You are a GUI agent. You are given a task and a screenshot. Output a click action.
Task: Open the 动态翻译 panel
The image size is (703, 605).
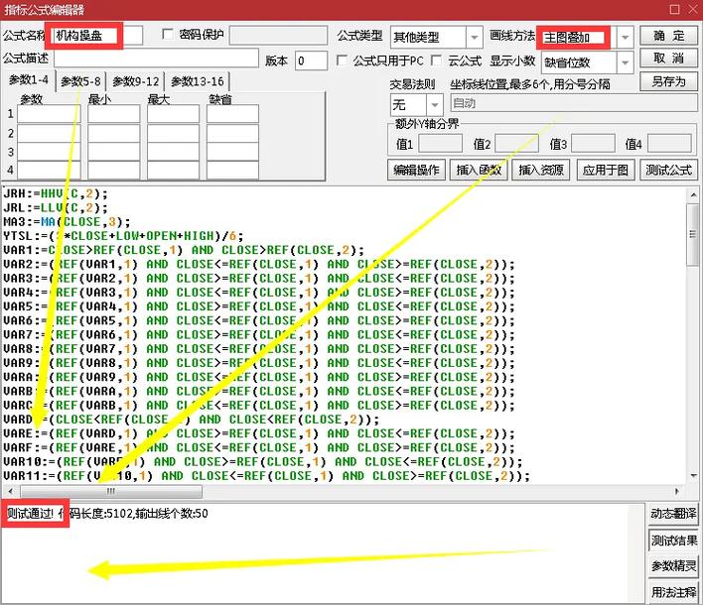click(x=673, y=514)
